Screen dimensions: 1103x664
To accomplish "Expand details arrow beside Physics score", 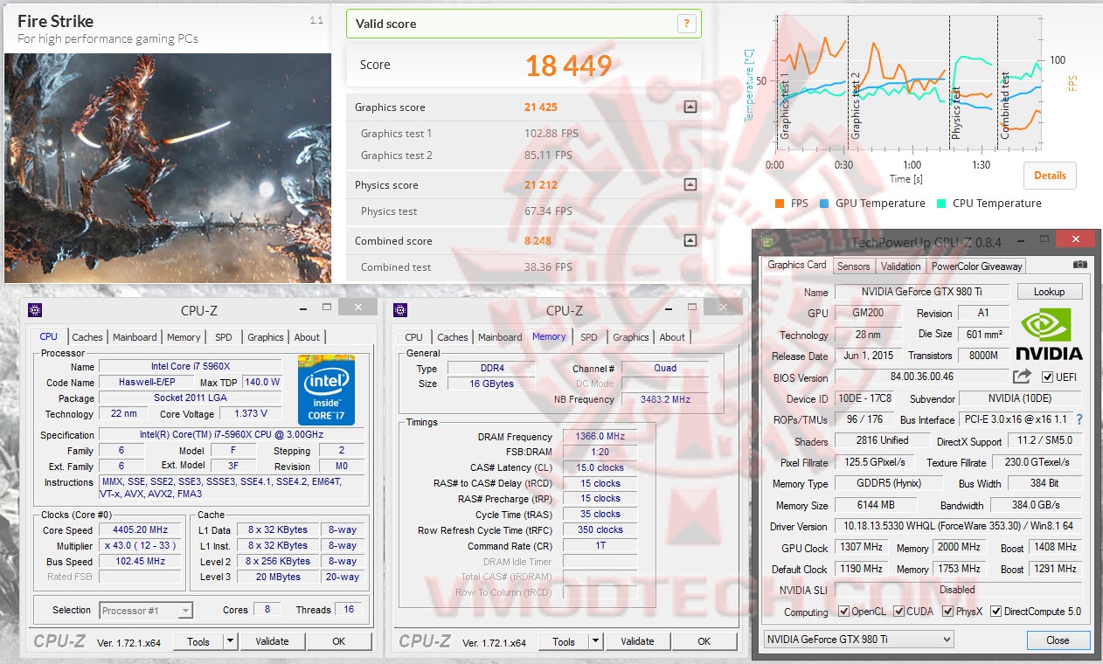I will pos(690,184).
